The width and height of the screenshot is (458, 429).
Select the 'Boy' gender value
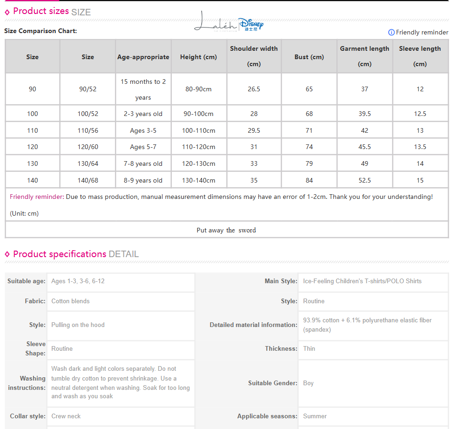click(x=308, y=383)
